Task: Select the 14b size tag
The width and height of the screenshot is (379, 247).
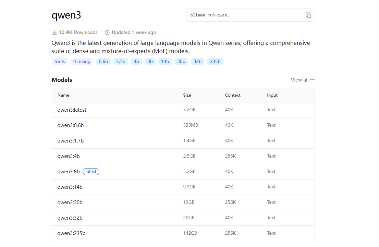Action: tap(165, 61)
